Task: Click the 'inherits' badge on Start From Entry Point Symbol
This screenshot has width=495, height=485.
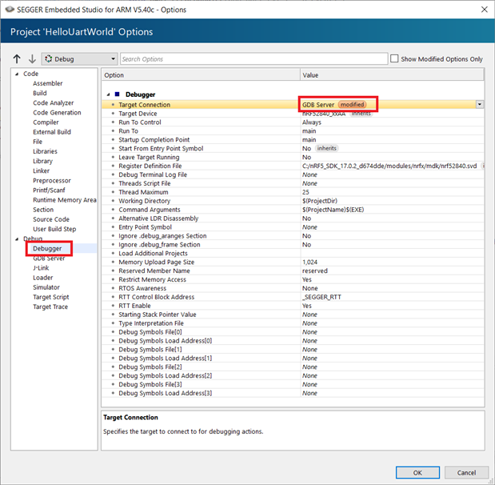Action: (x=326, y=149)
